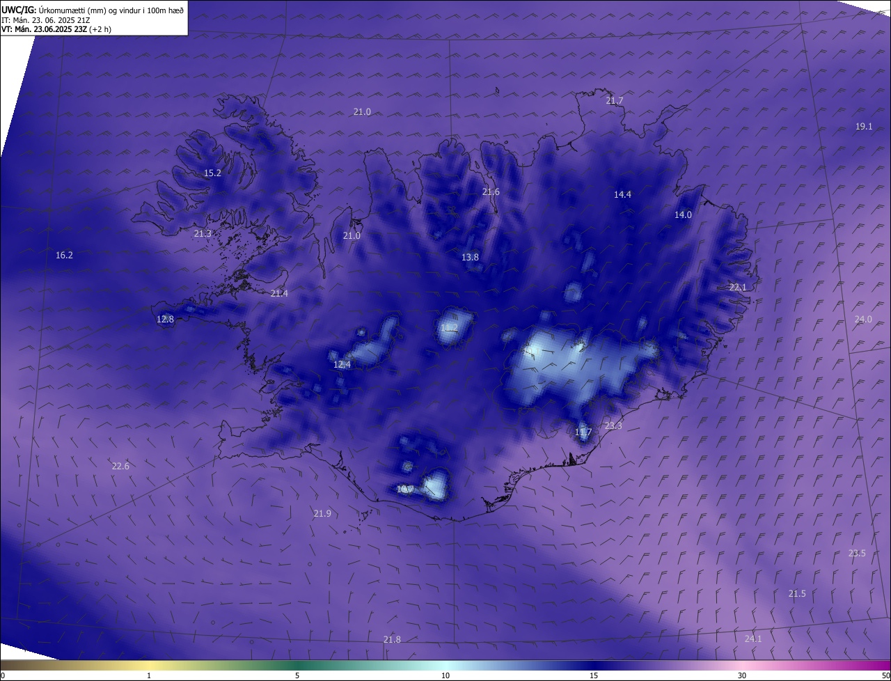
Task: Click the title 'Úrkomumætti (mm) og vindur í 100m hæð'
Action: pyautogui.click(x=111, y=10)
